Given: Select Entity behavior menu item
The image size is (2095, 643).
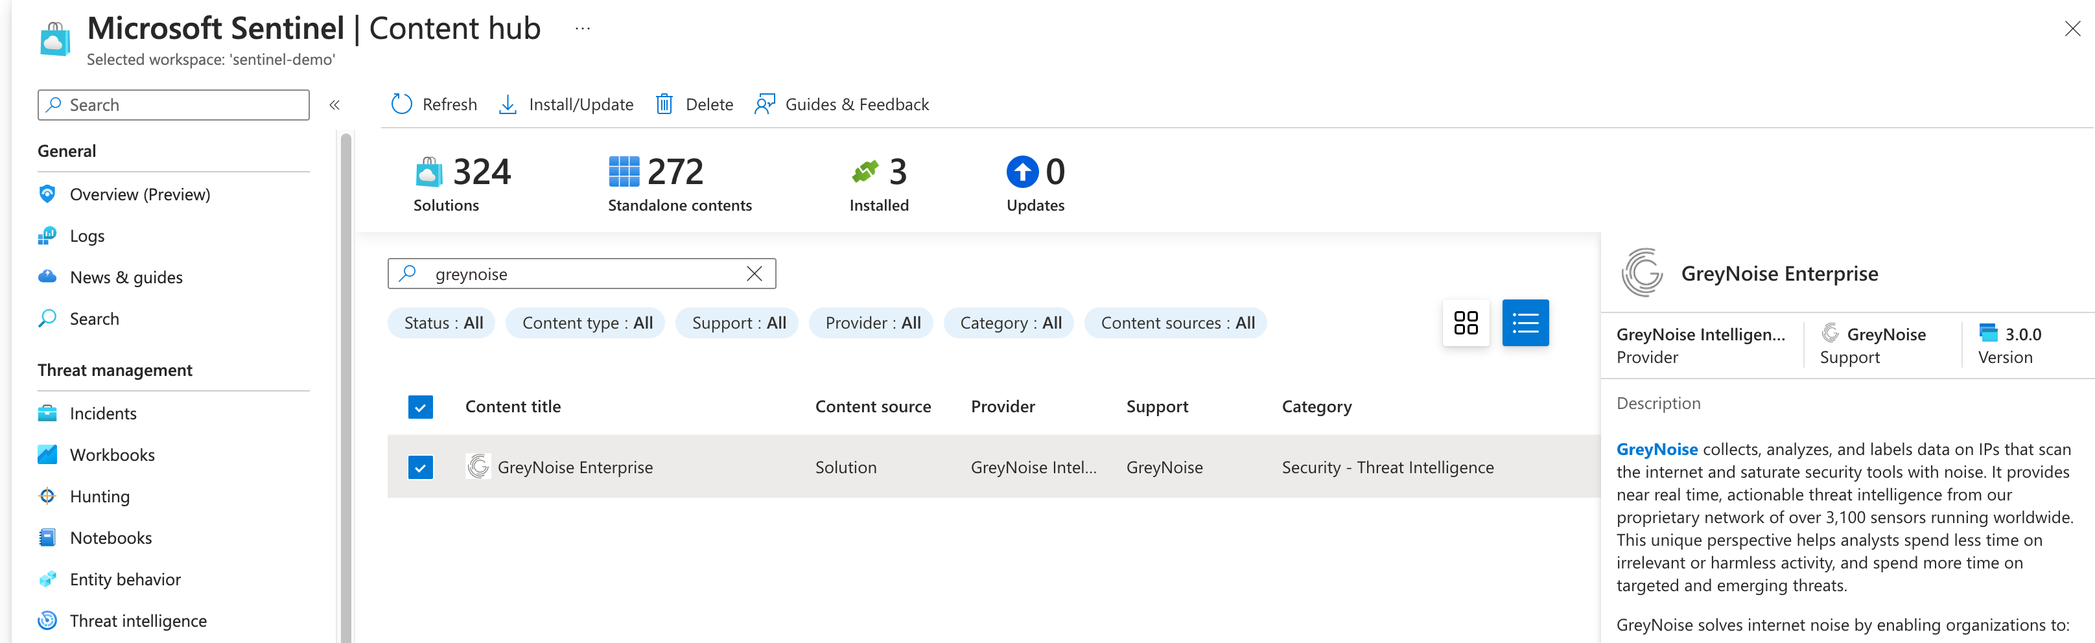Looking at the screenshot, I should (x=125, y=579).
